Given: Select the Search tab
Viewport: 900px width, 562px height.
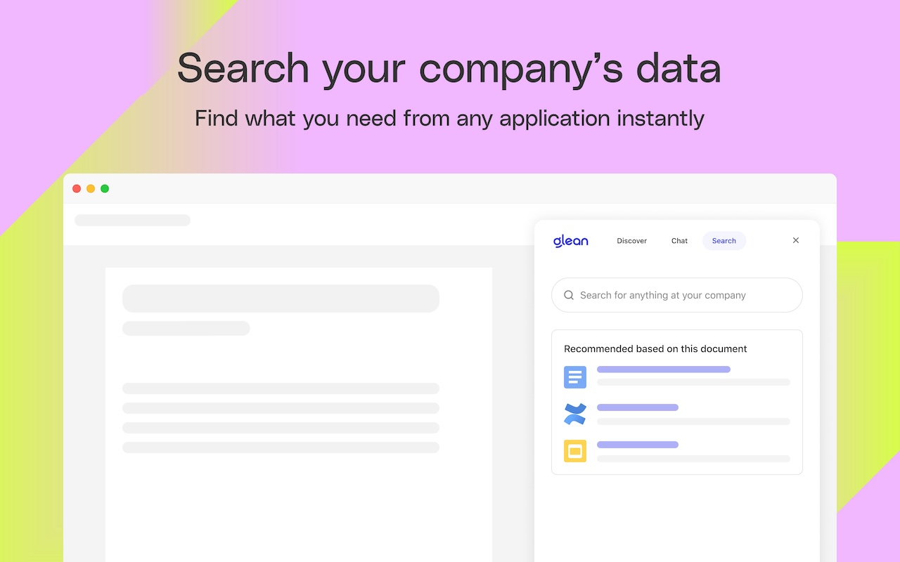Looking at the screenshot, I should (x=724, y=241).
